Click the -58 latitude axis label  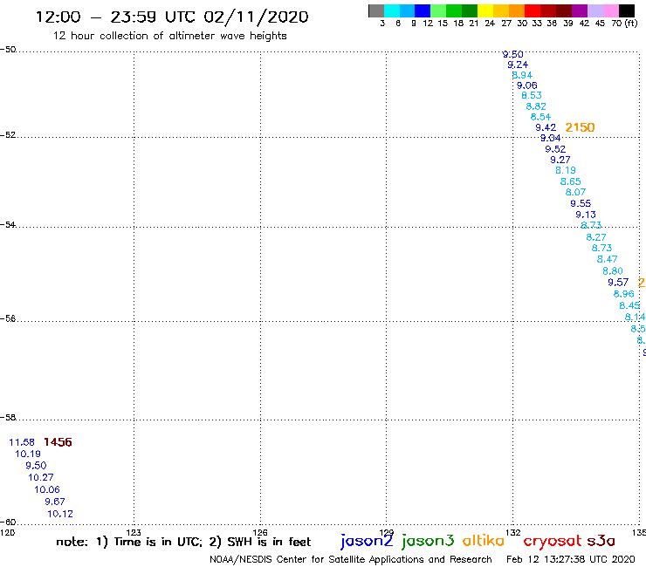click(x=8, y=417)
